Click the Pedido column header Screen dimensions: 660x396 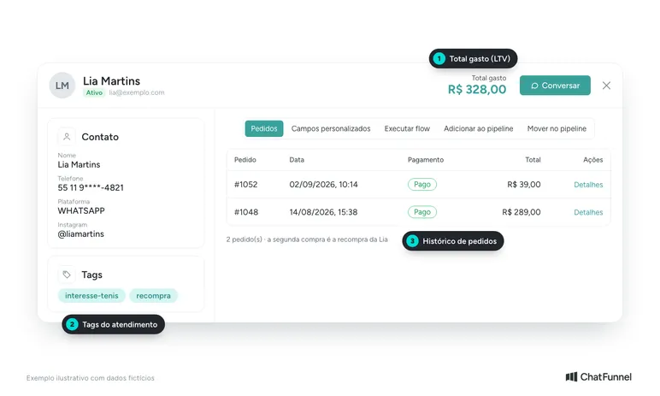click(245, 160)
